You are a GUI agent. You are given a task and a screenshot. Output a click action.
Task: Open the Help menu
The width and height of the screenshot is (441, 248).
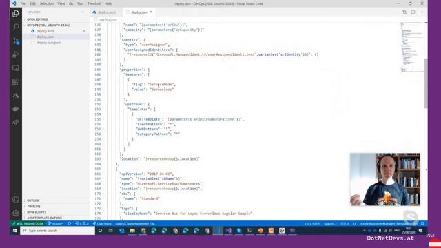[x=108, y=3]
